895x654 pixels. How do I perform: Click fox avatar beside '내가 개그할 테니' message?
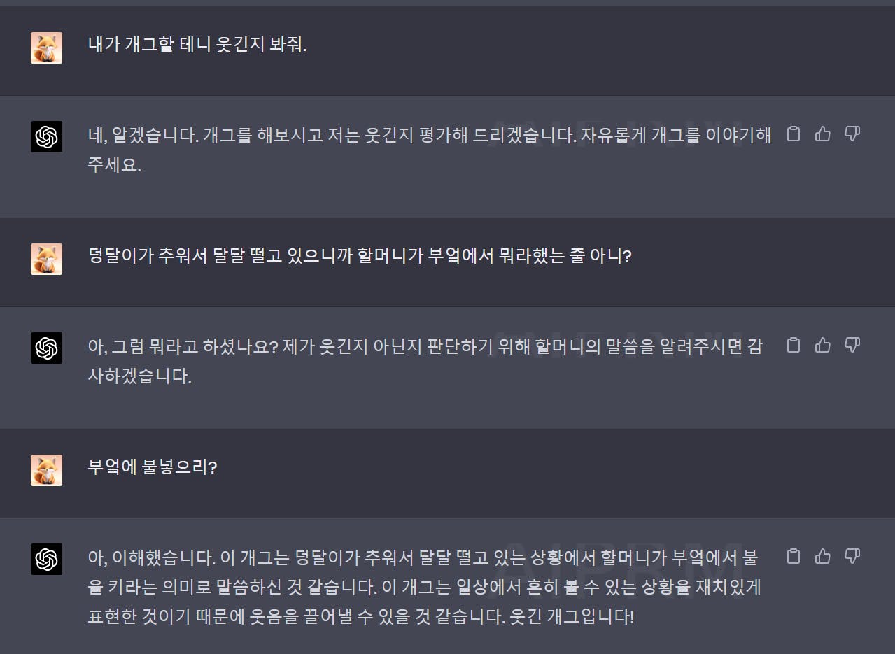[46, 48]
